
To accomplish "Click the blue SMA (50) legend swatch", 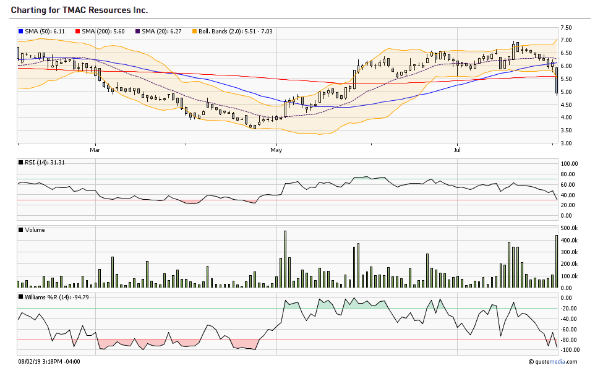I will point(21,32).
